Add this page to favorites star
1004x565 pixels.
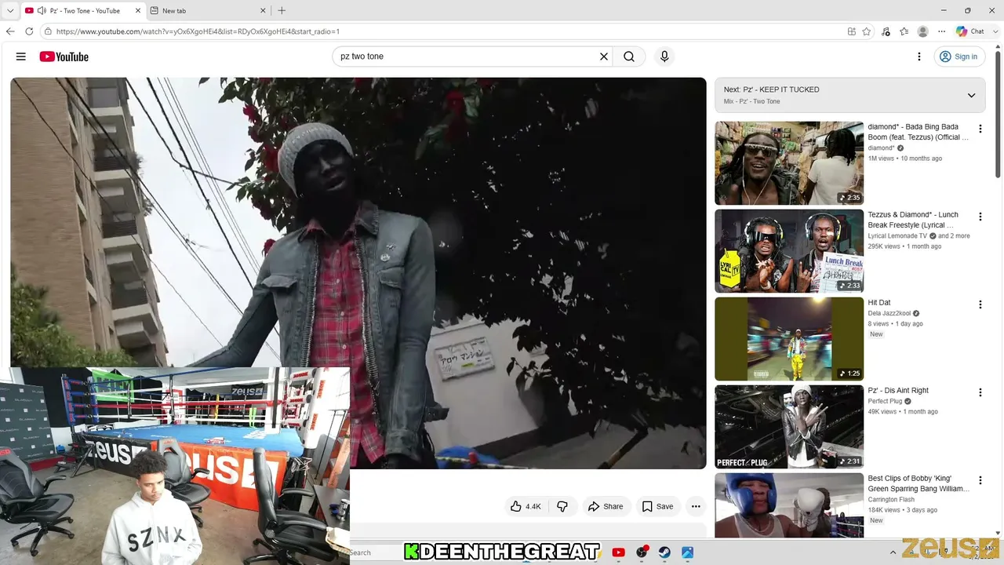[867, 31]
